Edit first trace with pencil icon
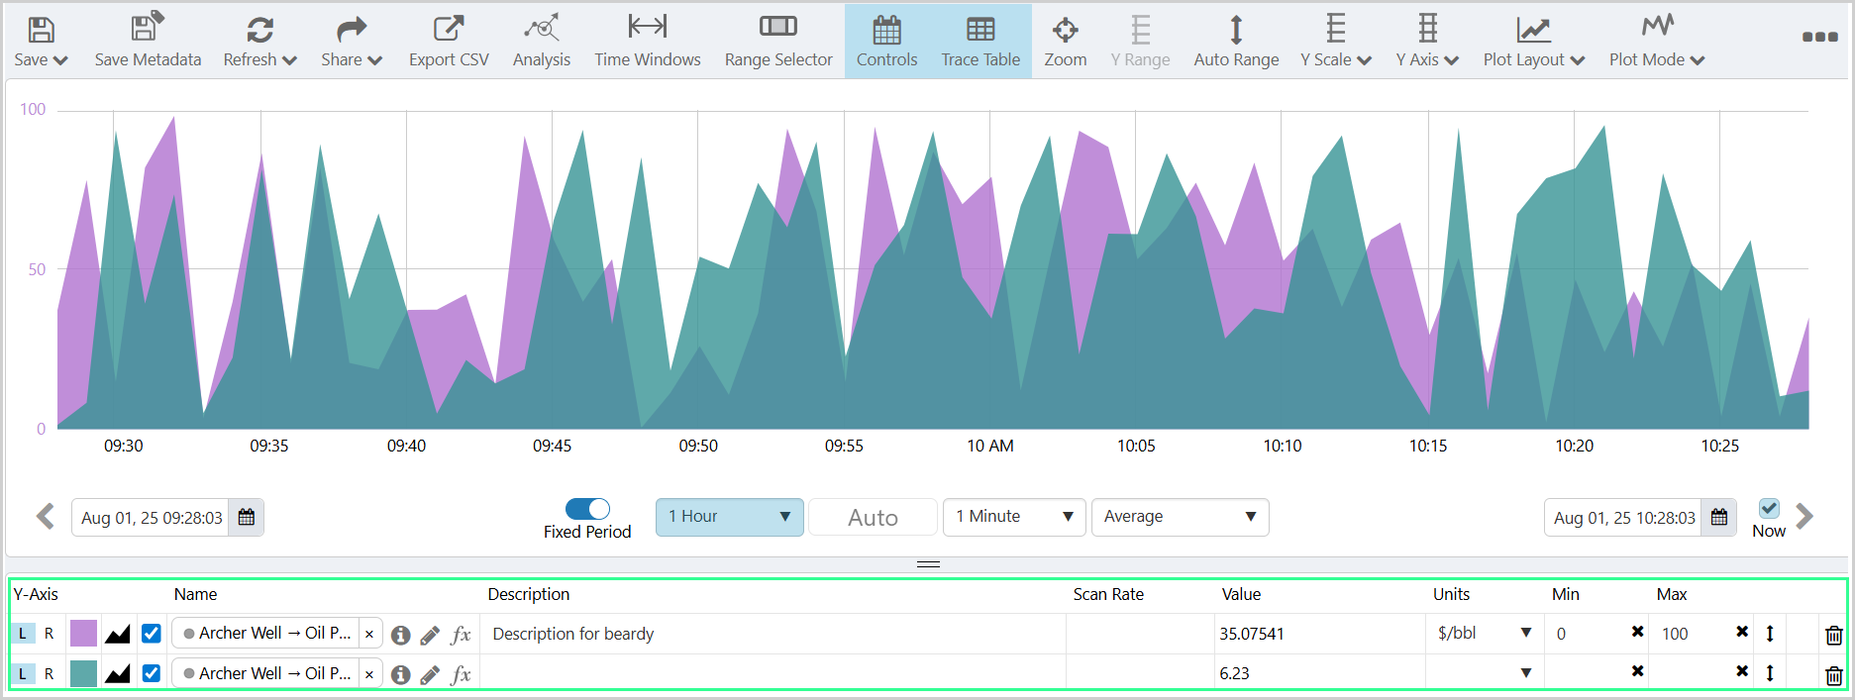The width and height of the screenshot is (1855, 700). pyautogui.click(x=430, y=635)
